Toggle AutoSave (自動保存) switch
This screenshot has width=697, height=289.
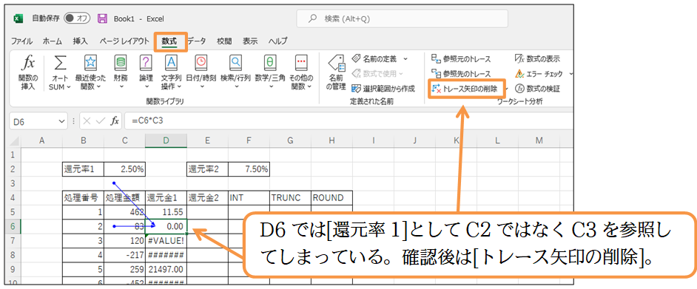[77, 18]
